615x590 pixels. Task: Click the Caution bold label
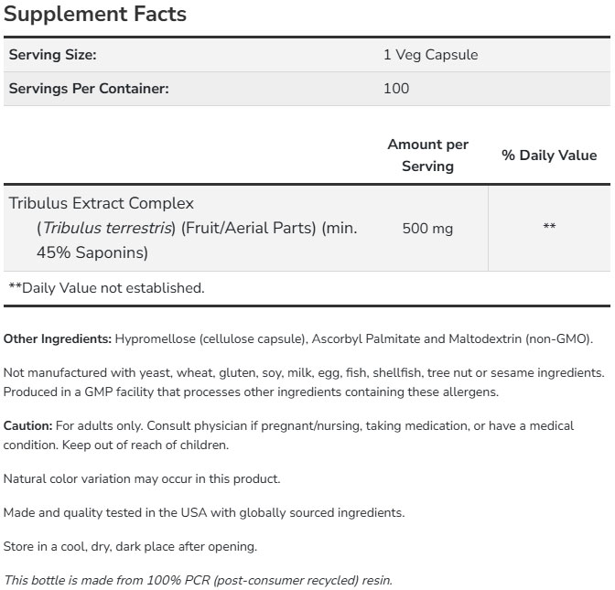pyautogui.click(x=27, y=426)
